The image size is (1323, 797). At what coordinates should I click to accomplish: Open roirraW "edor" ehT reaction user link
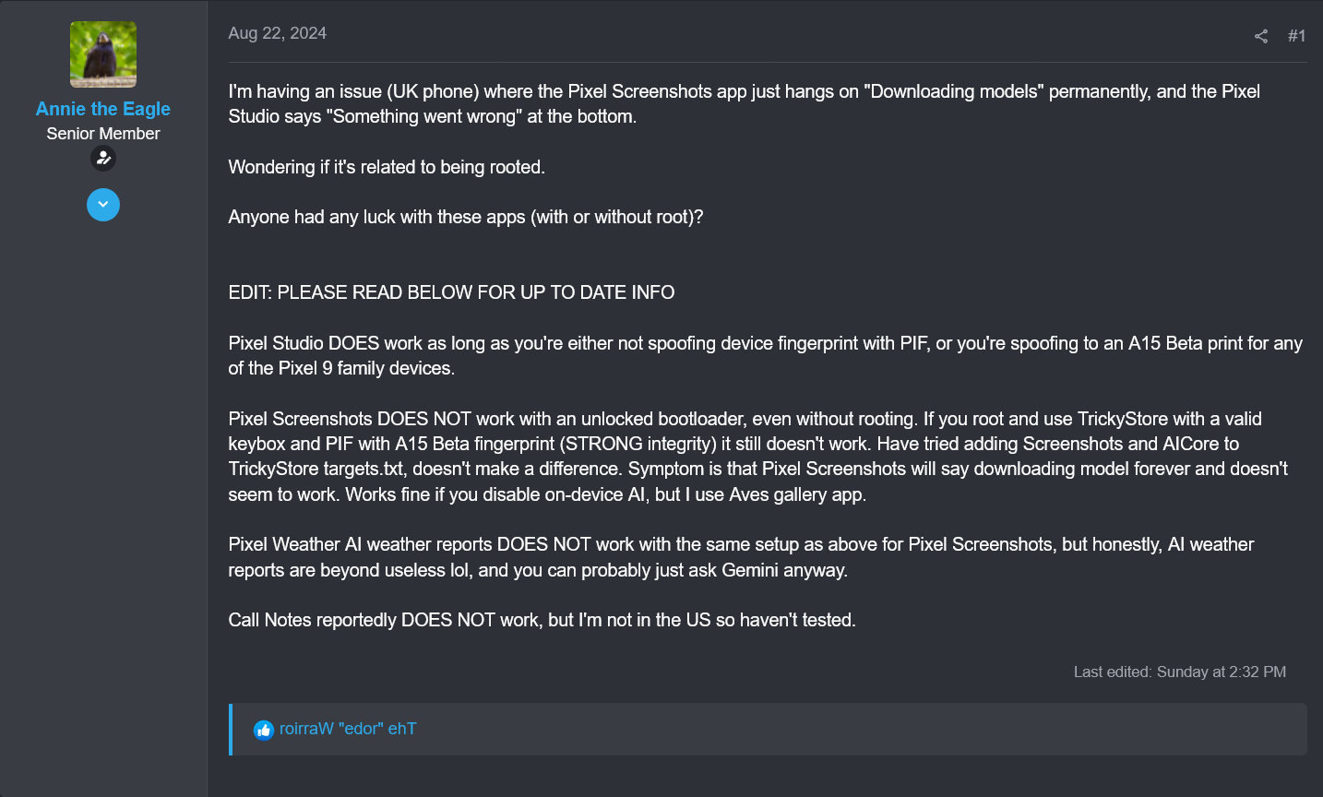click(348, 729)
